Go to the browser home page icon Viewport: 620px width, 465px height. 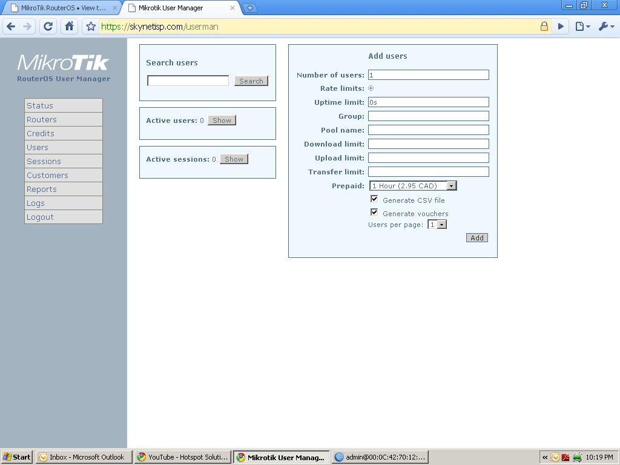pyautogui.click(x=69, y=27)
